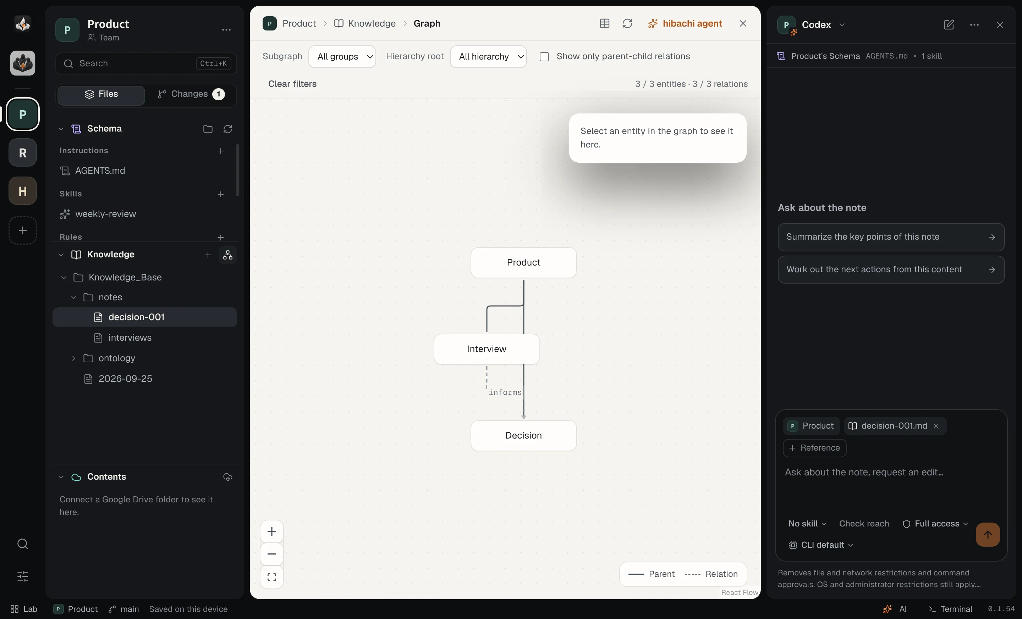
Task: Open the interviews note
Action: (x=145, y=338)
